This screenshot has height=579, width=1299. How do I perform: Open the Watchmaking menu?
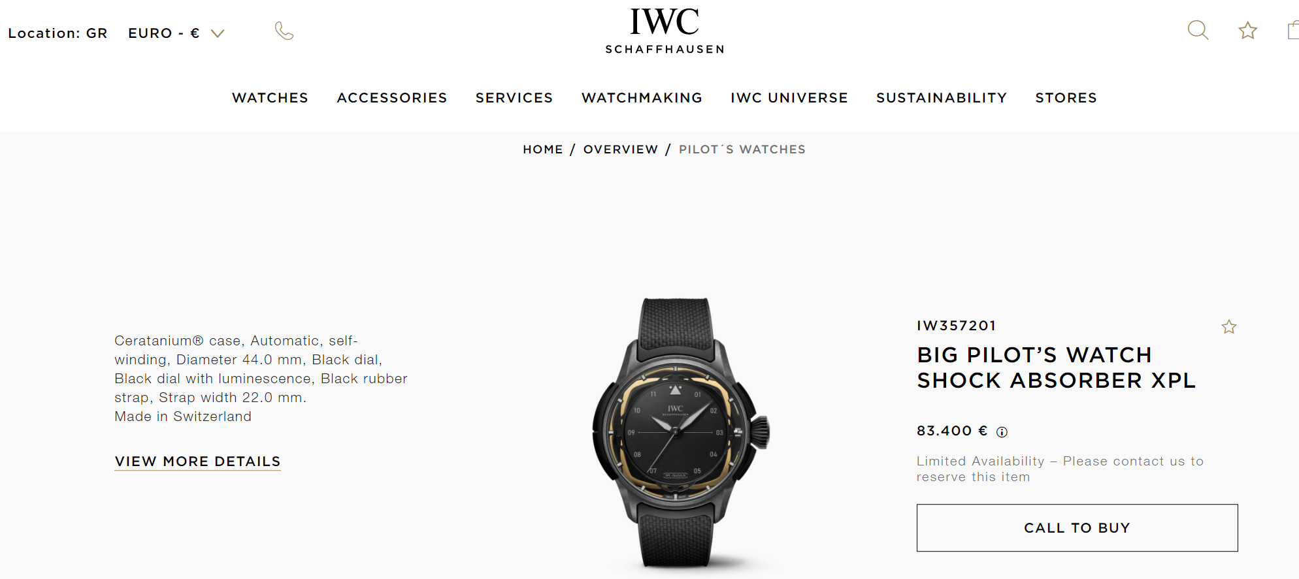click(642, 98)
